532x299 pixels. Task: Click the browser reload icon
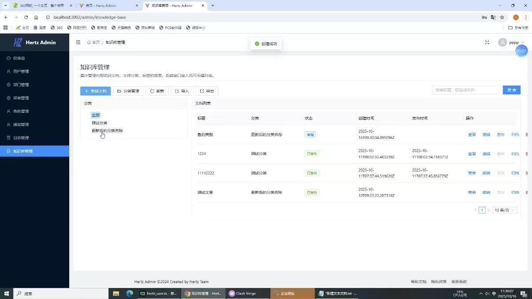coord(26,17)
